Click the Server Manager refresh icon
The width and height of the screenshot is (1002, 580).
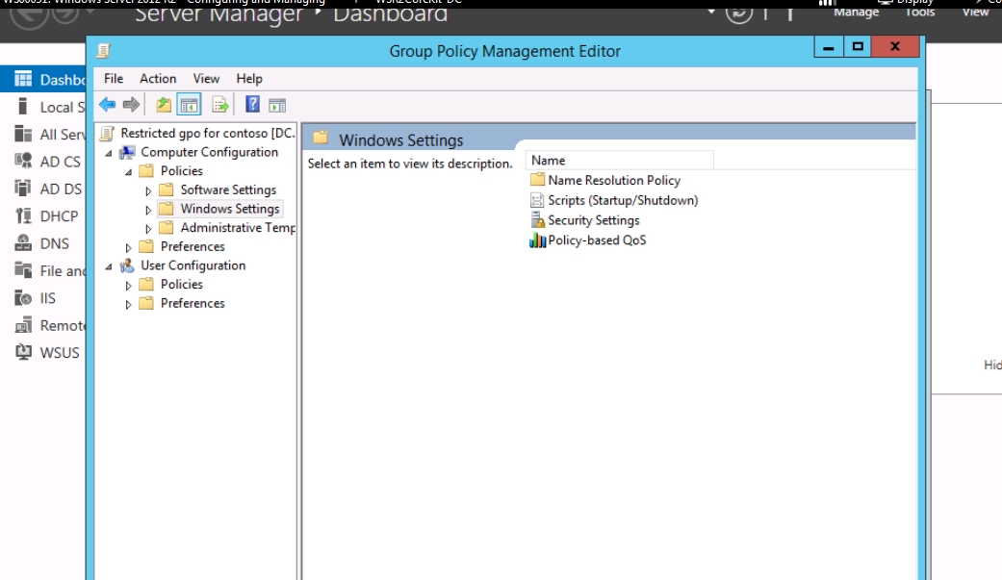tap(739, 13)
